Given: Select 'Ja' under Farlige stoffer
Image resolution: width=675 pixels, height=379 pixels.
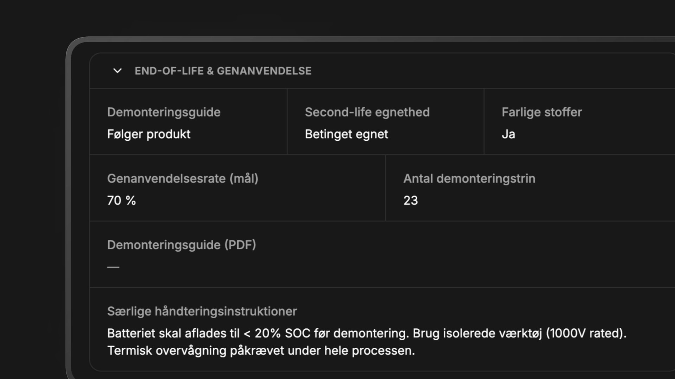Looking at the screenshot, I should pyautogui.click(x=508, y=134).
